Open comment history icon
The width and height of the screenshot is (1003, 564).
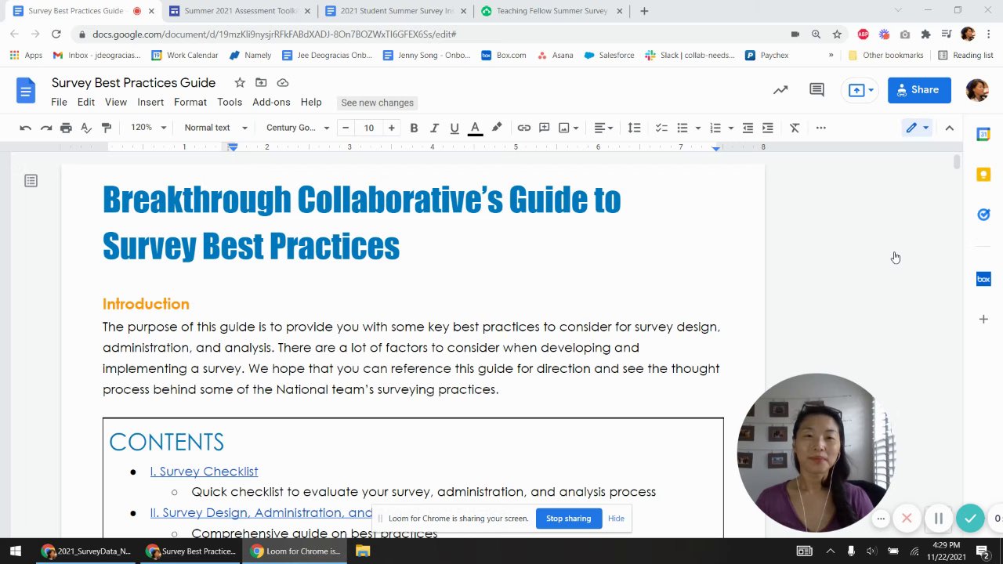tap(817, 90)
